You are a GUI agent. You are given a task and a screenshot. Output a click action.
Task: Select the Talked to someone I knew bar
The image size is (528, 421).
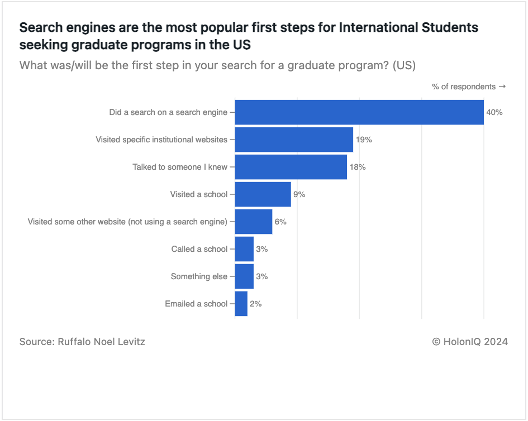(x=291, y=167)
